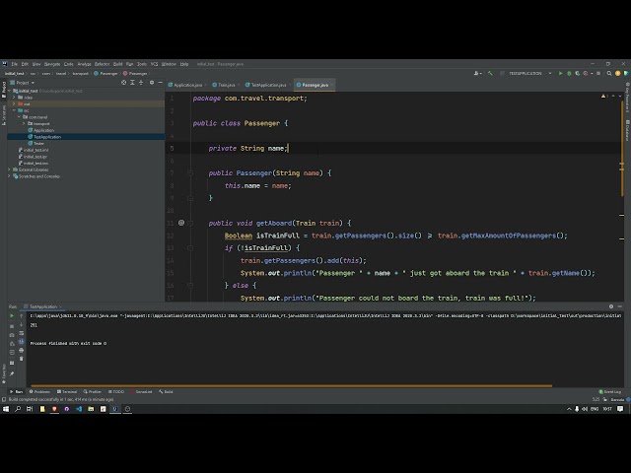
Task: Switch to Train.java tab
Action: 224,85
